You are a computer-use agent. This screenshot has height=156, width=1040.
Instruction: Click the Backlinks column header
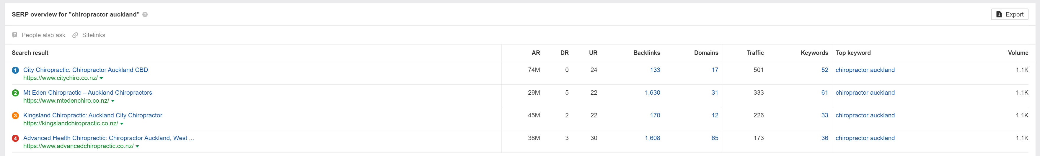point(646,53)
